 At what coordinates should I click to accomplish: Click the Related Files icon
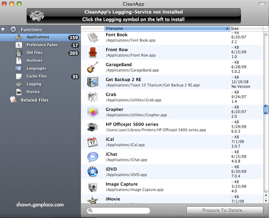pyautogui.click(x=13, y=100)
